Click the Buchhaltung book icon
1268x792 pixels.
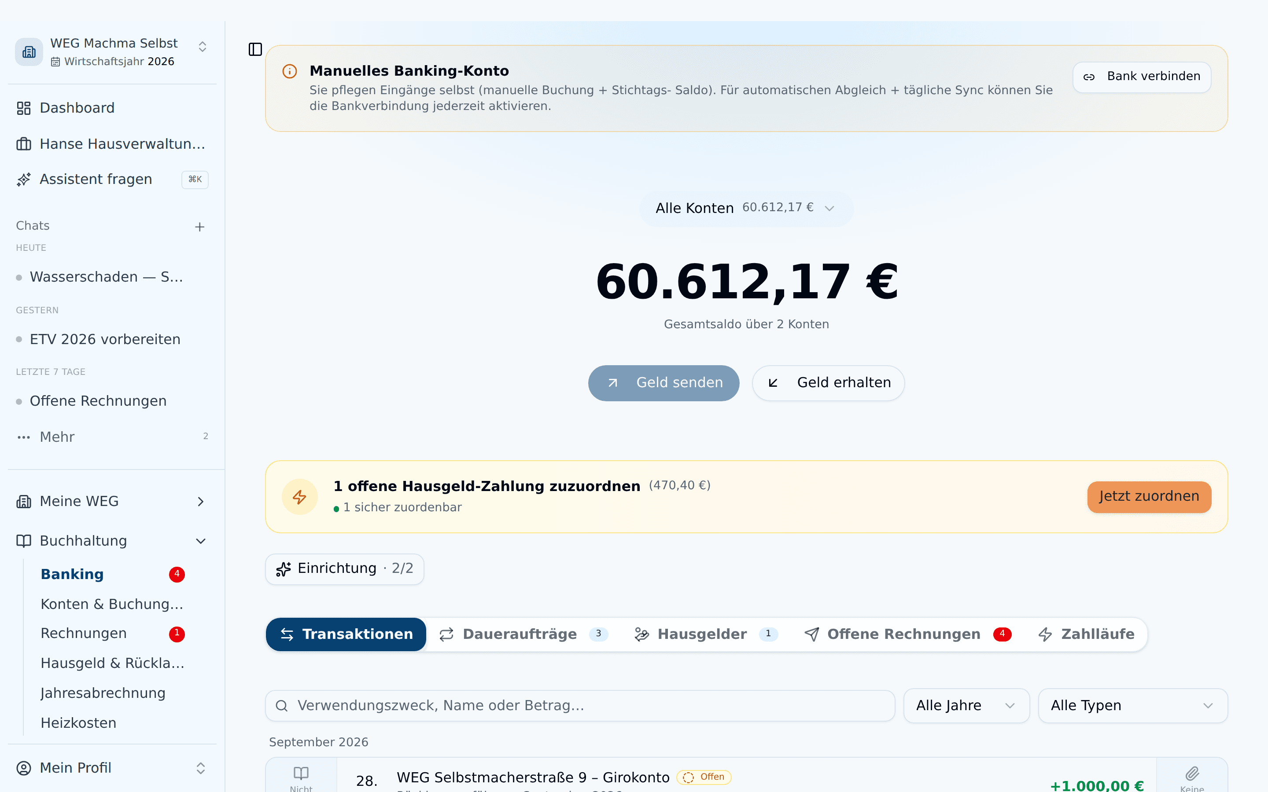click(x=24, y=541)
